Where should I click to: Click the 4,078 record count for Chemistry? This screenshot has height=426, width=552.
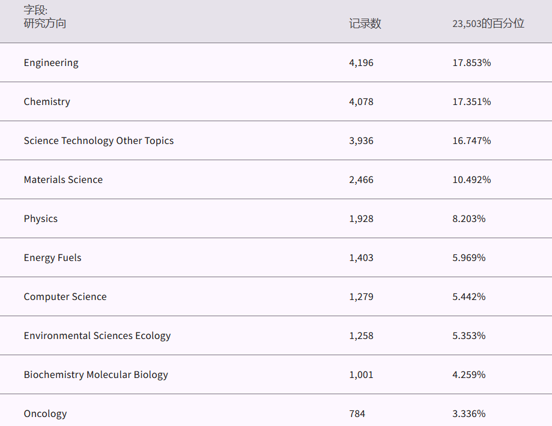point(361,102)
